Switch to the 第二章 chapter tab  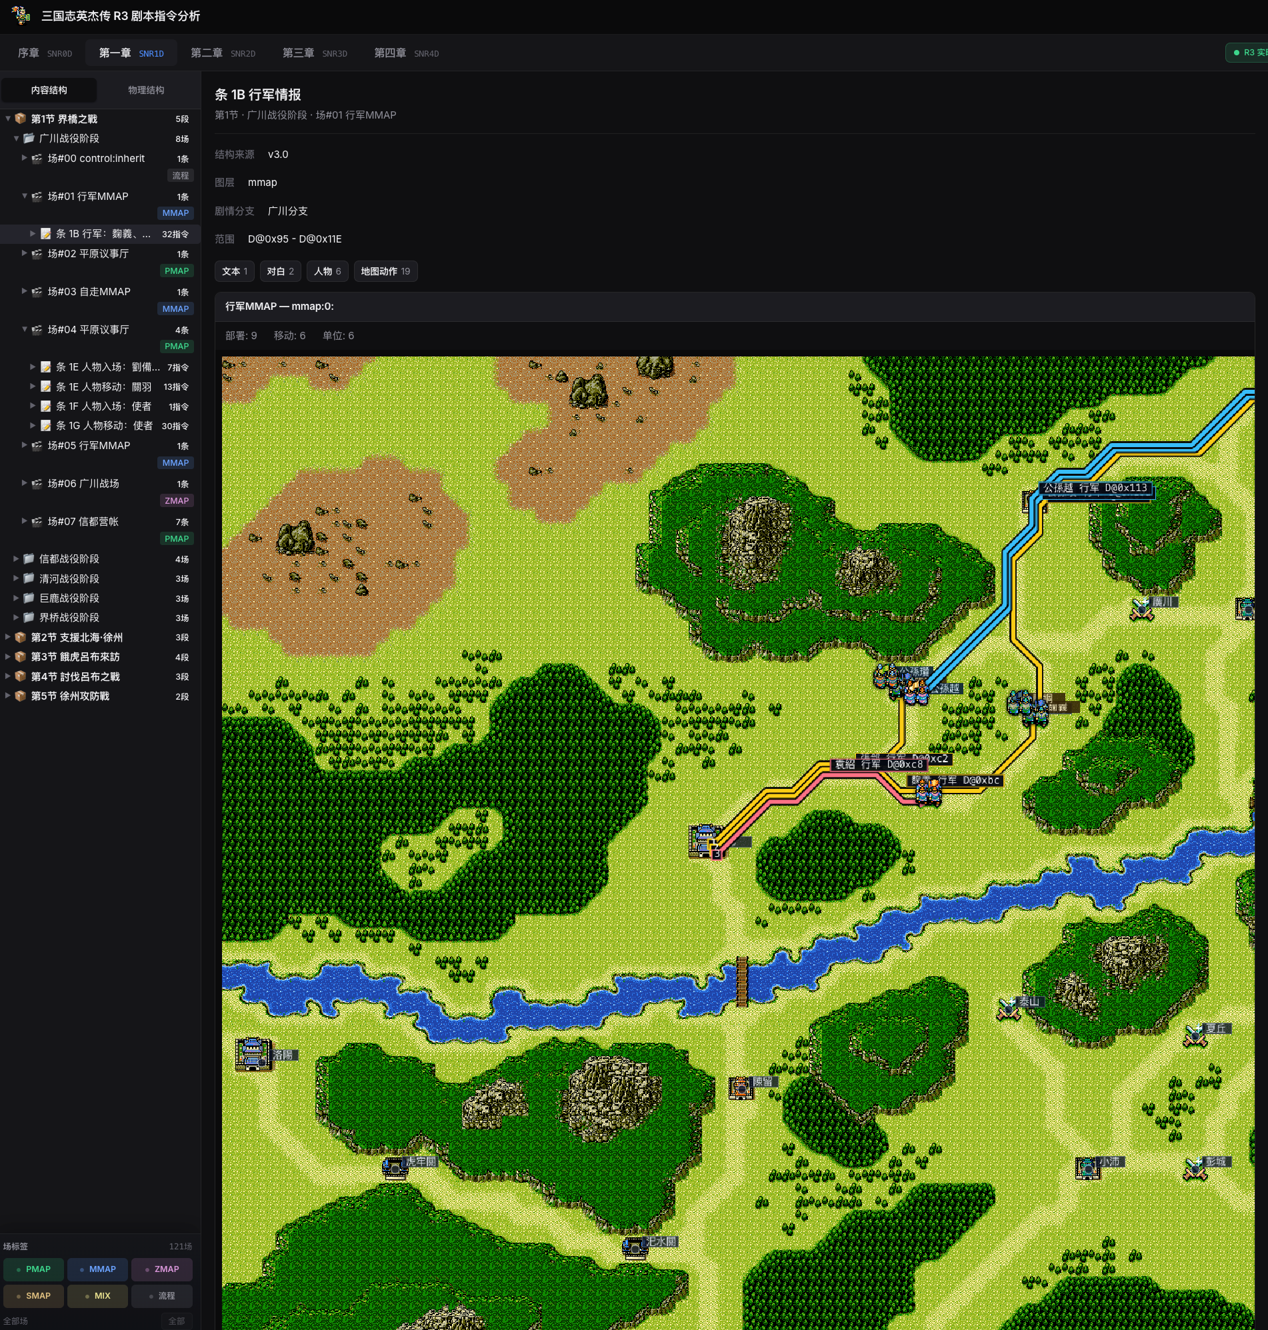(223, 53)
